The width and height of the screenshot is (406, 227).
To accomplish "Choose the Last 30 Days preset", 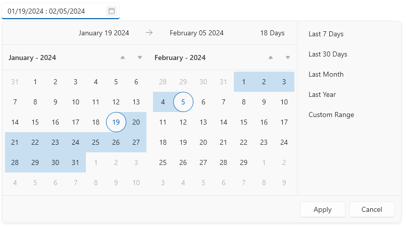I will point(328,54).
